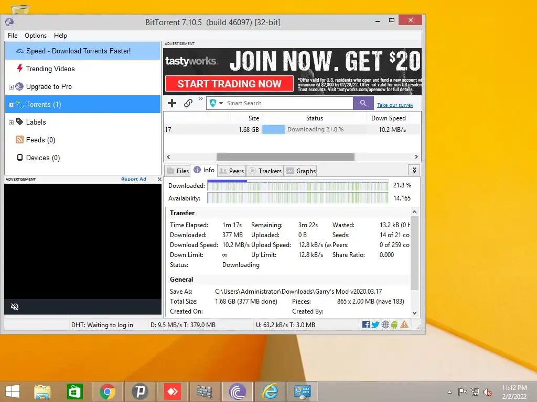Expand the Upgrade to Pro node
Image resolution: width=537 pixels, height=402 pixels.
(11, 87)
